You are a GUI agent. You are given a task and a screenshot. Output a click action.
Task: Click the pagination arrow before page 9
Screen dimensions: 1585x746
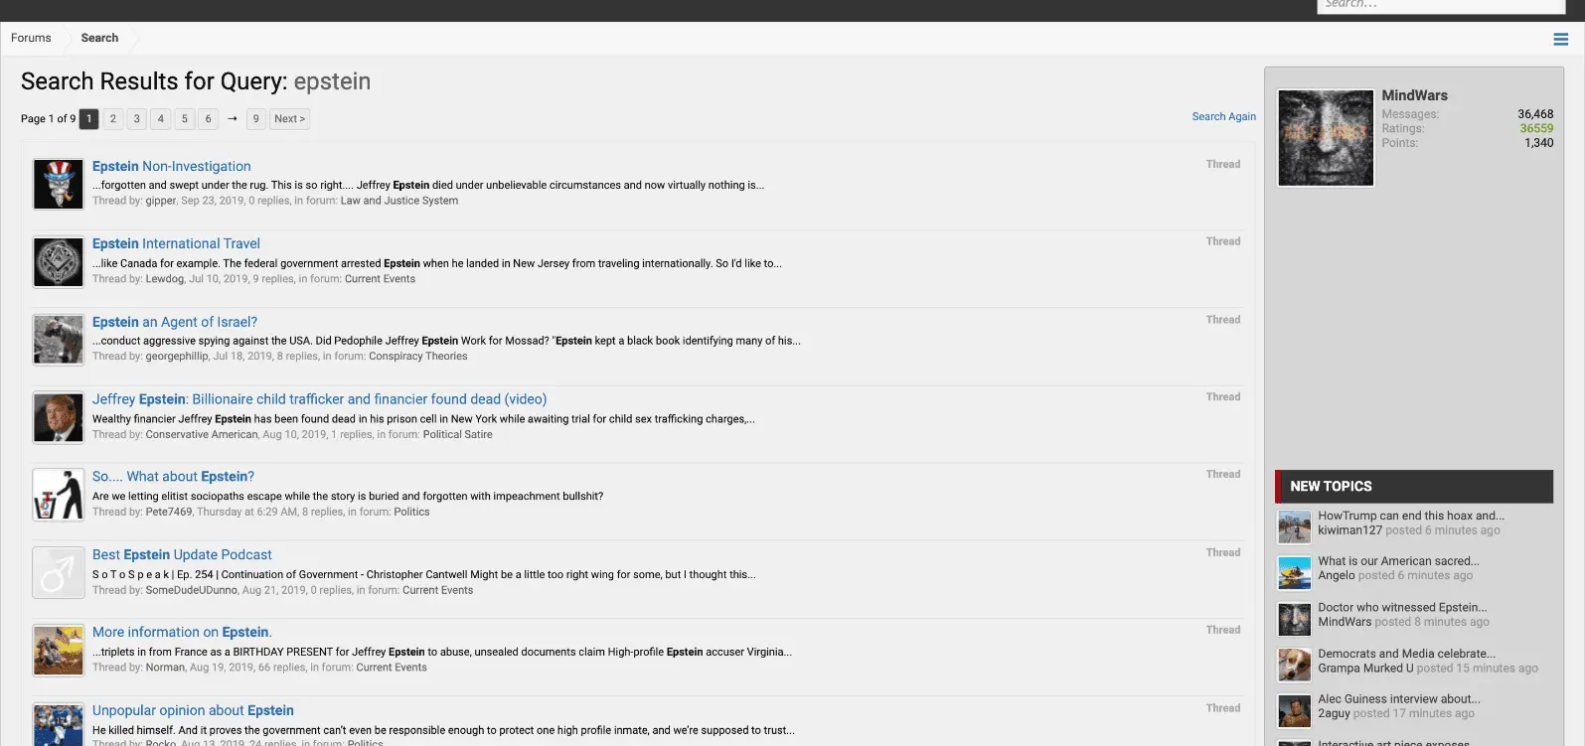[232, 119]
